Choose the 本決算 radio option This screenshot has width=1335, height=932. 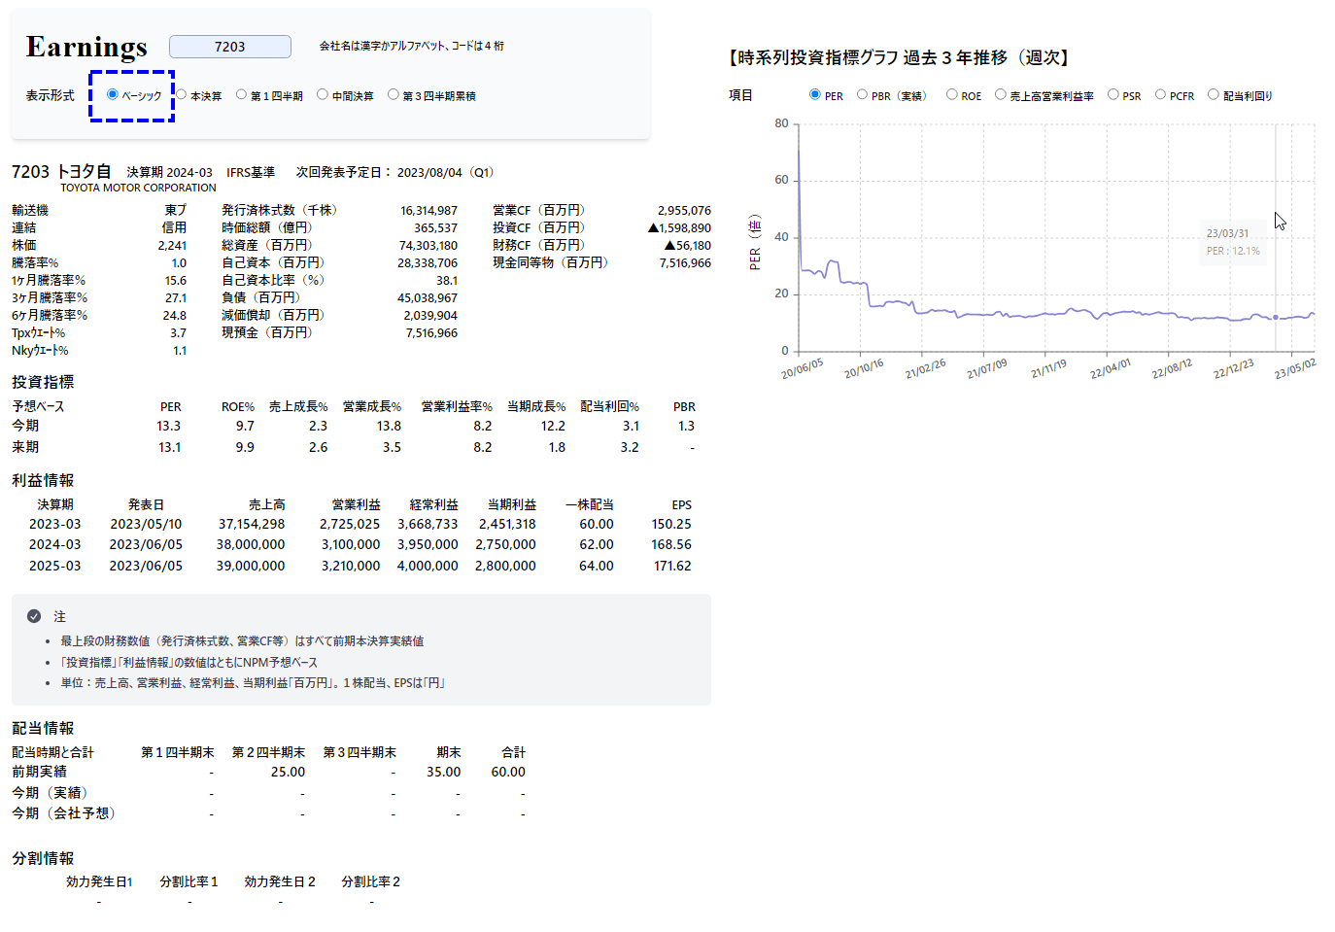pyautogui.click(x=182, y=94)
